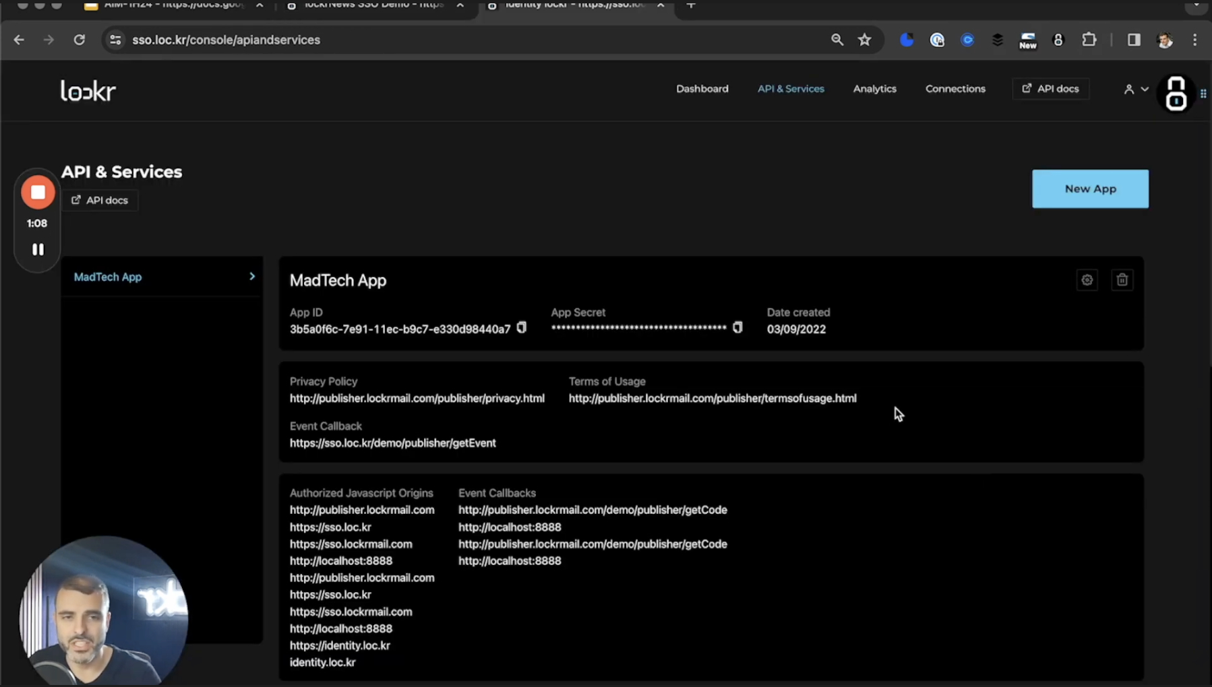This screenshot has width=1212, height=687.
Task: Click the New App button
Action: point(1090,189)
